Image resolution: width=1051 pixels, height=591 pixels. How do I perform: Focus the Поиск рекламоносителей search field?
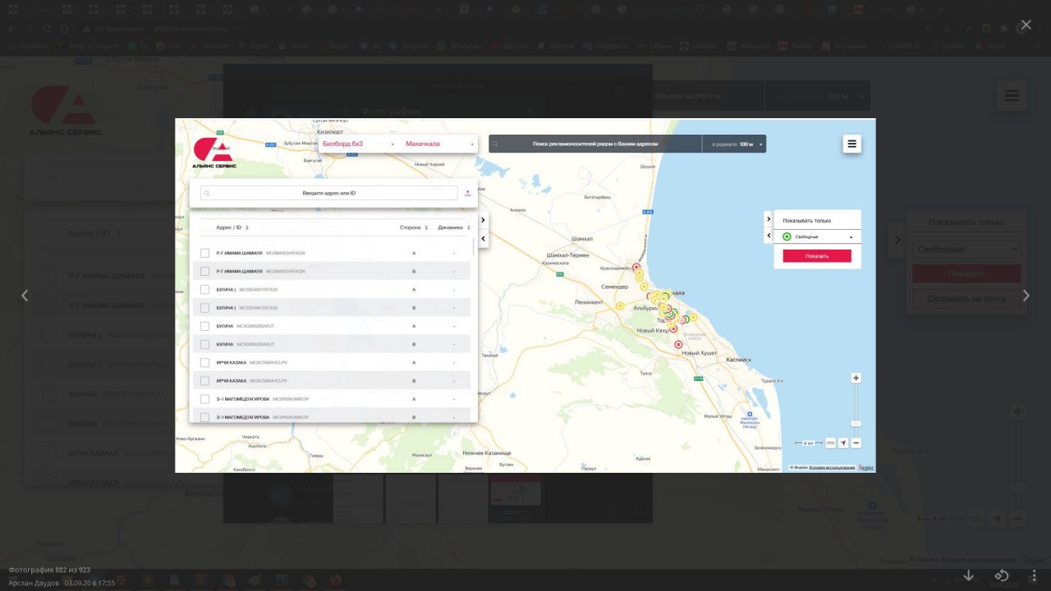[x=595, y=144]
